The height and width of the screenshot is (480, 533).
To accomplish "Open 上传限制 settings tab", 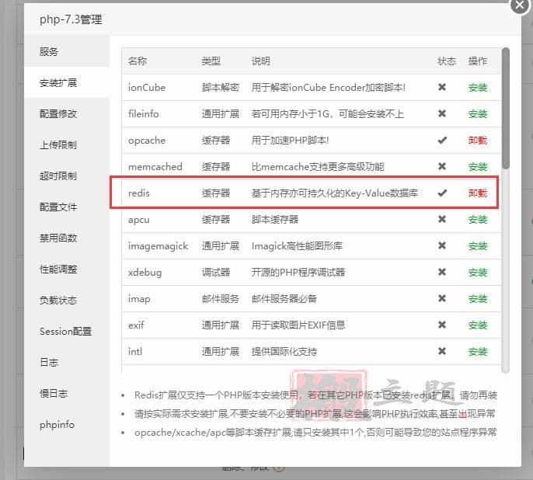I will [67, 144].
